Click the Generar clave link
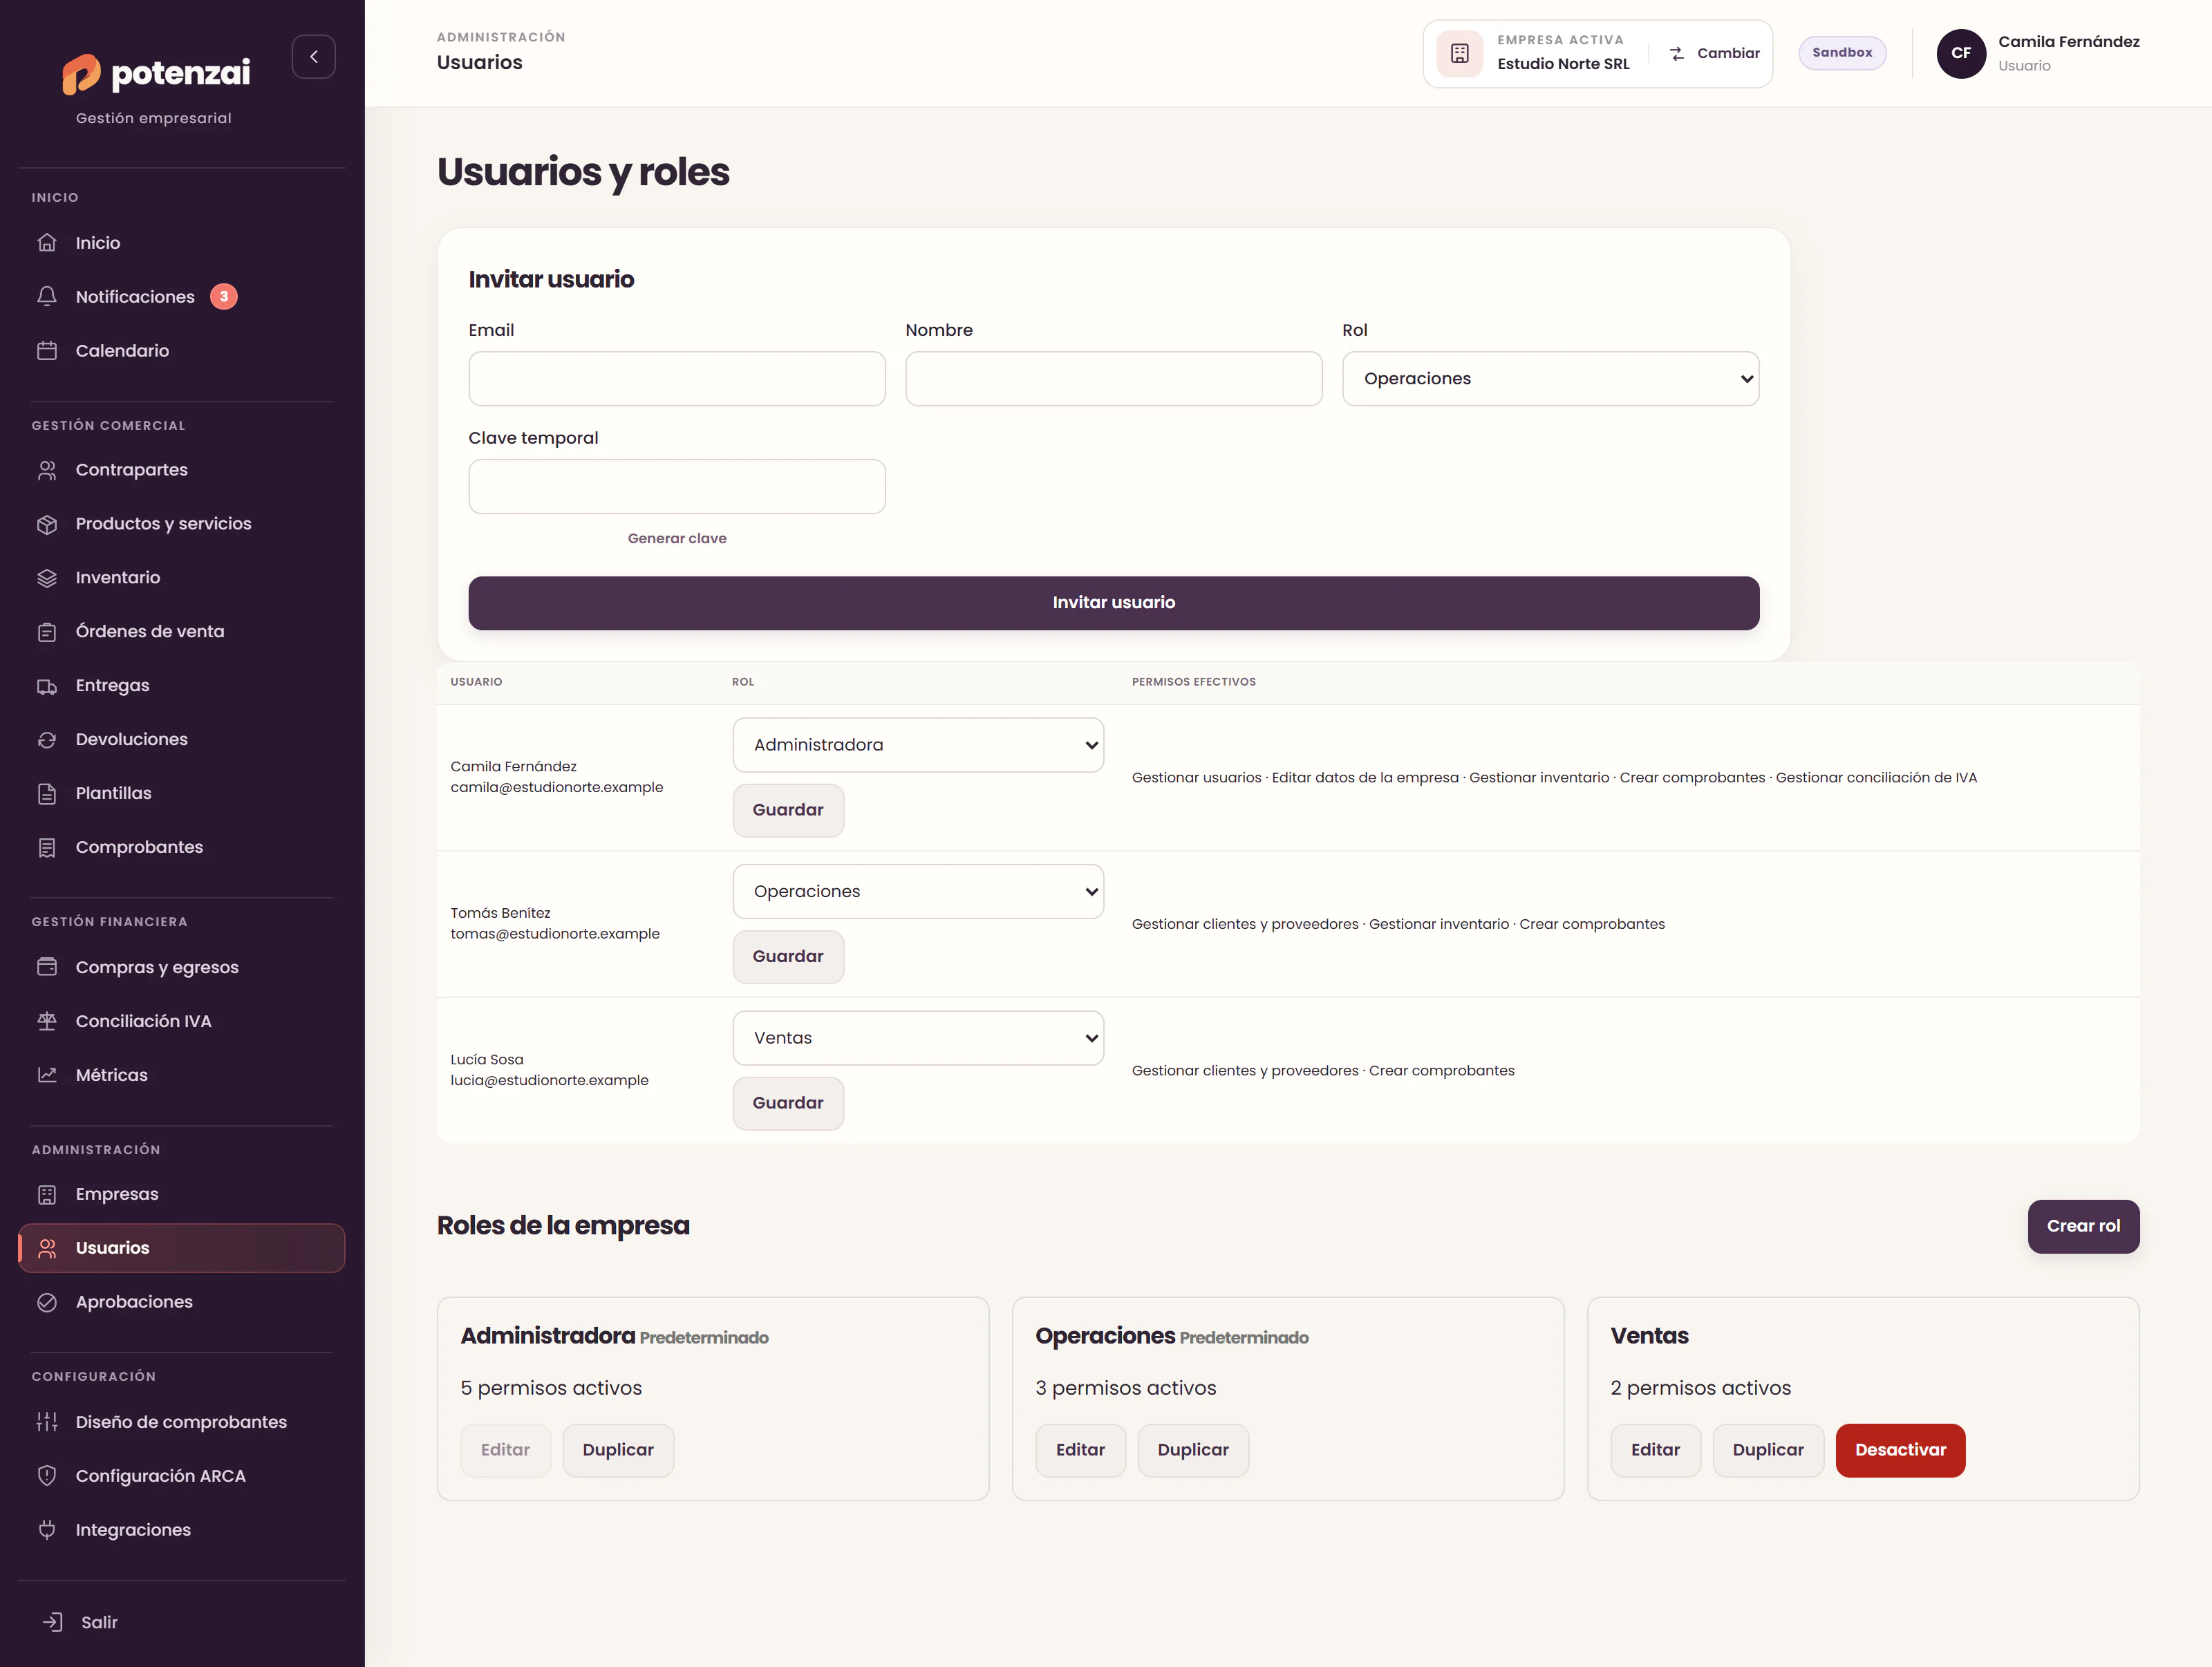Screen dimensions: 2212x1667 pos(677,538)
